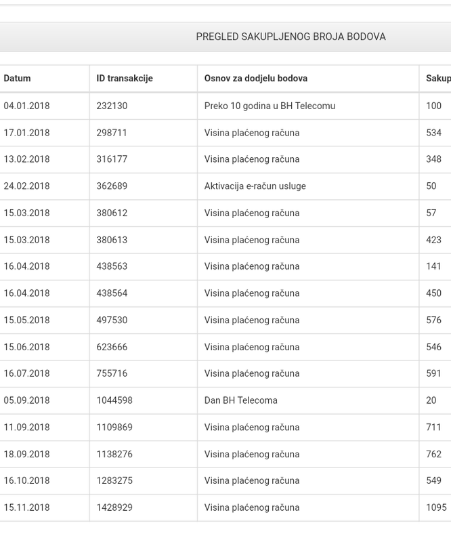Click the points value 762
Image resolution: width=451 pixels, height=542 pixels.
433,454
